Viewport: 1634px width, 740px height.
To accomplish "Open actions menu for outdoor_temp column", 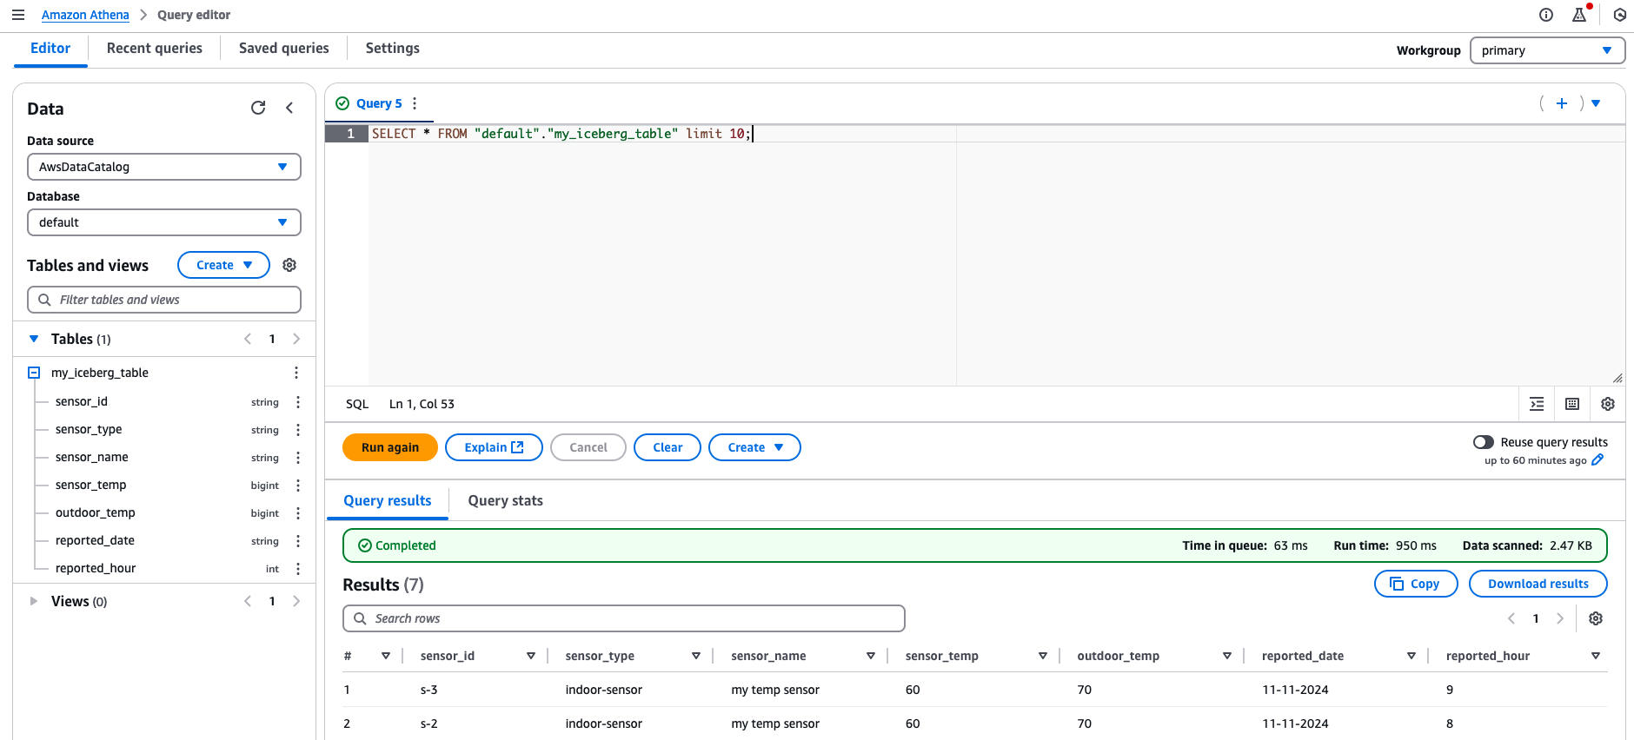I will (x=298, y=513).
